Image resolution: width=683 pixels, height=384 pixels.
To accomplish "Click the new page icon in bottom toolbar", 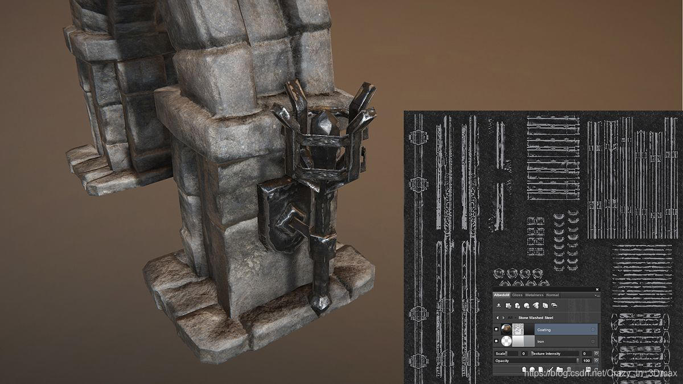I will coord(541,370).
